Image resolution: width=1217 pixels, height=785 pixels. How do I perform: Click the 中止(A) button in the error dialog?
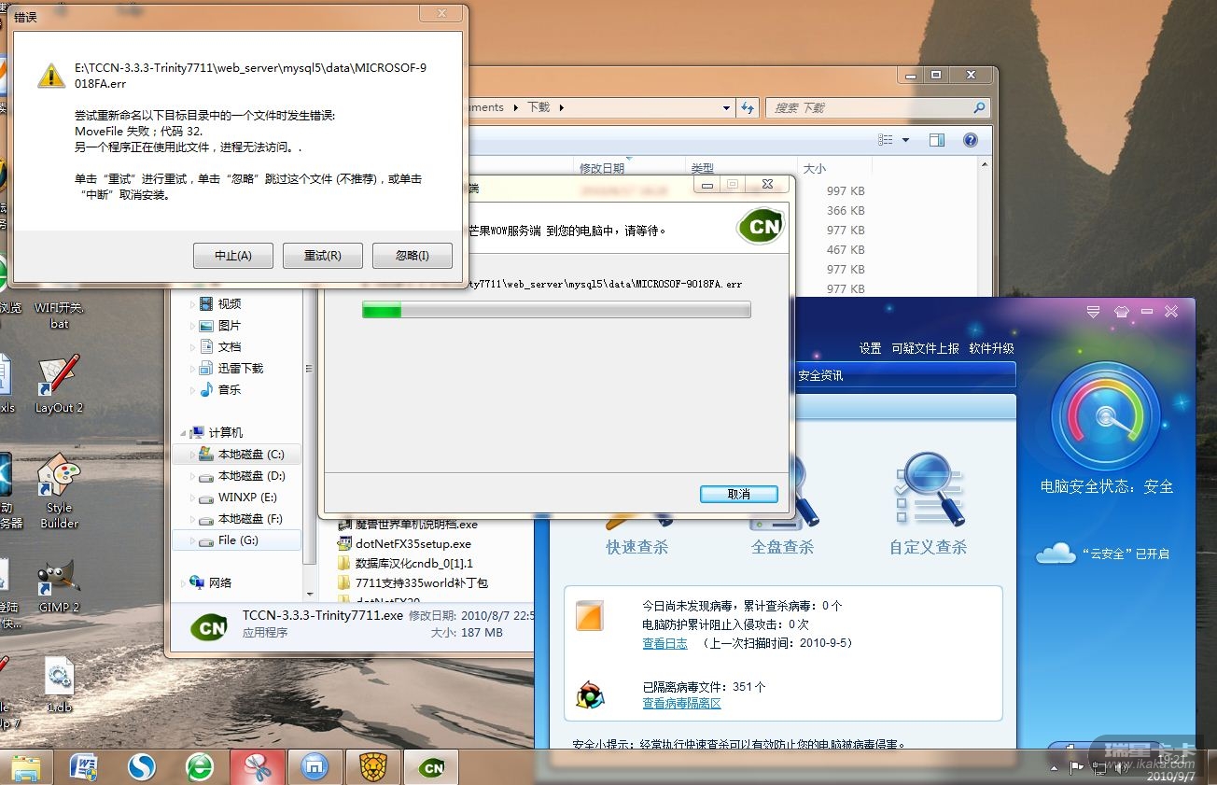click(x=233, y=255)
